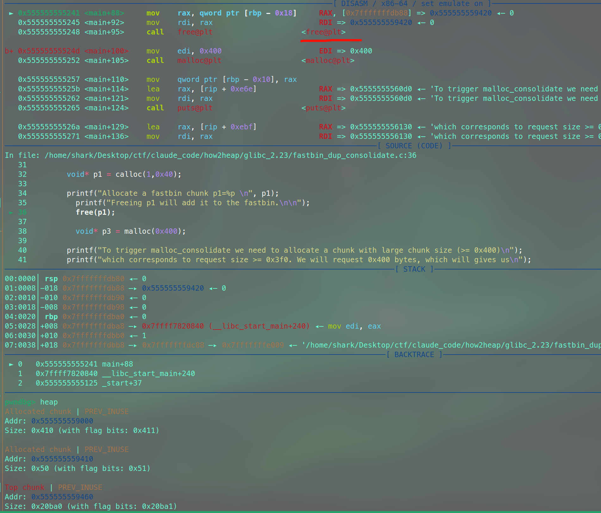Click the heap command at pwndbg prompt
601x513 pixels.
[49, 402]
